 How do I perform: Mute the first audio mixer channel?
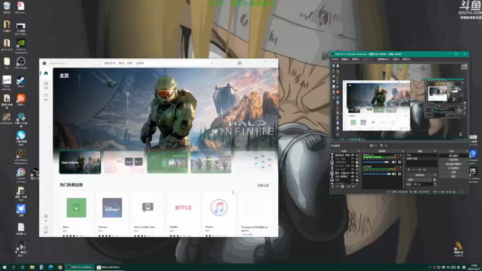click(x=394, y=162)
